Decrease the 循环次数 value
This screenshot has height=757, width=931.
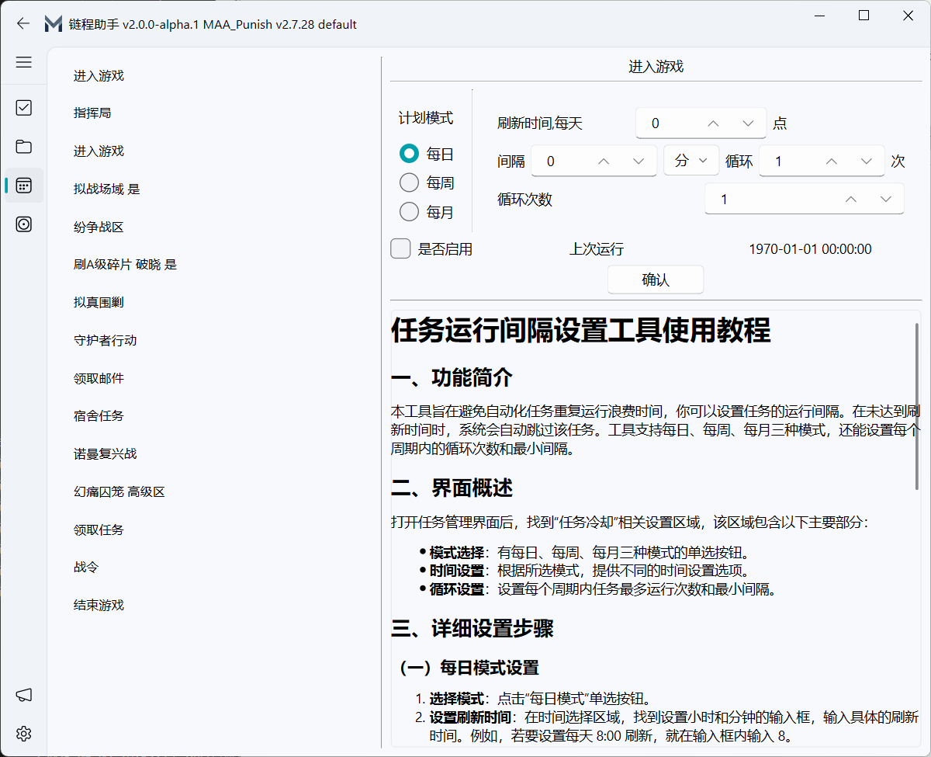[x=886, y=200]
